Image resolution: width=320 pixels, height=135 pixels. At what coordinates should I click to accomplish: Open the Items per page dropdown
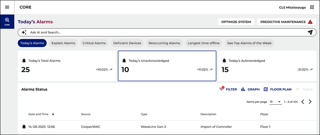(x=276, y=102)
